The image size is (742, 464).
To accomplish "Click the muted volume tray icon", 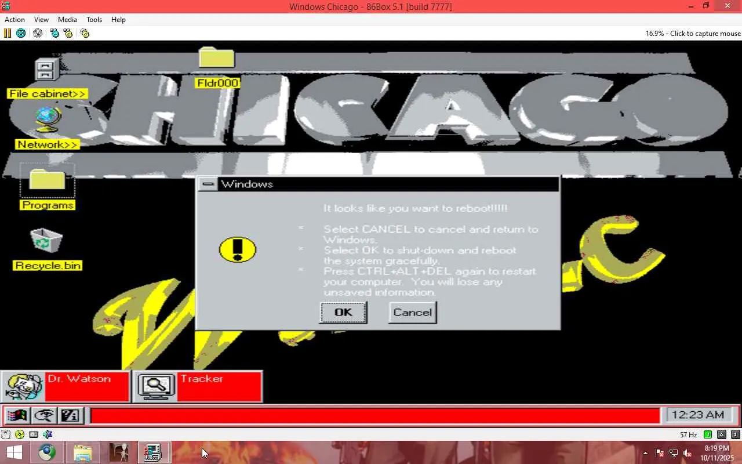I will pos(688,453).
